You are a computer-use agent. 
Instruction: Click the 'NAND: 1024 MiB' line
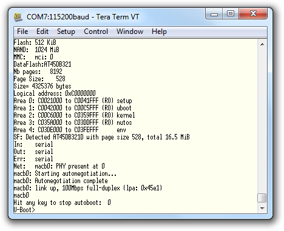36,50
